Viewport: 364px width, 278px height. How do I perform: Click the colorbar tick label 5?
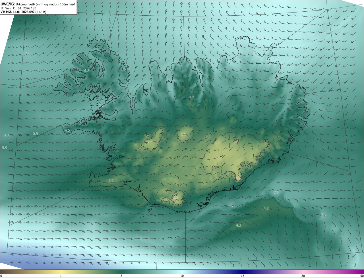(121, 276)
